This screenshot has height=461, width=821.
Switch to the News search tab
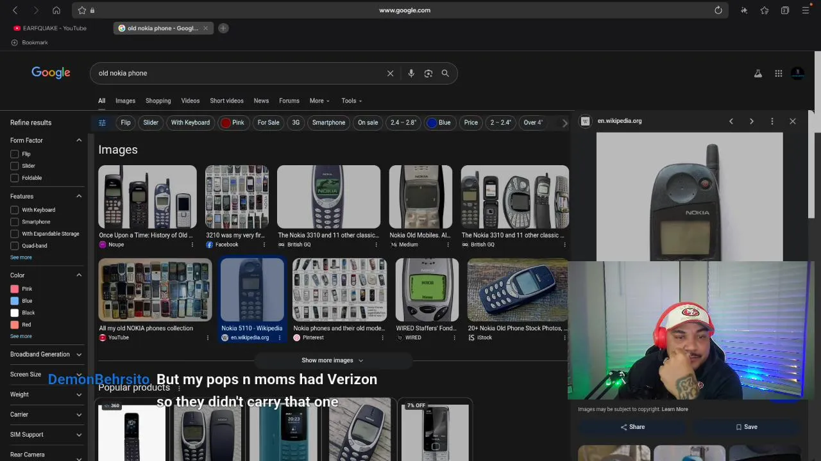click(261, 101)
